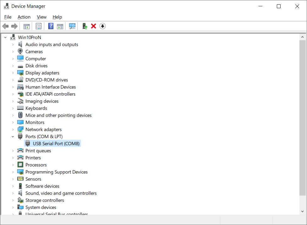Click the Storage controllers icon
Viewport: 307px width, 225px height.
[20, 200]
